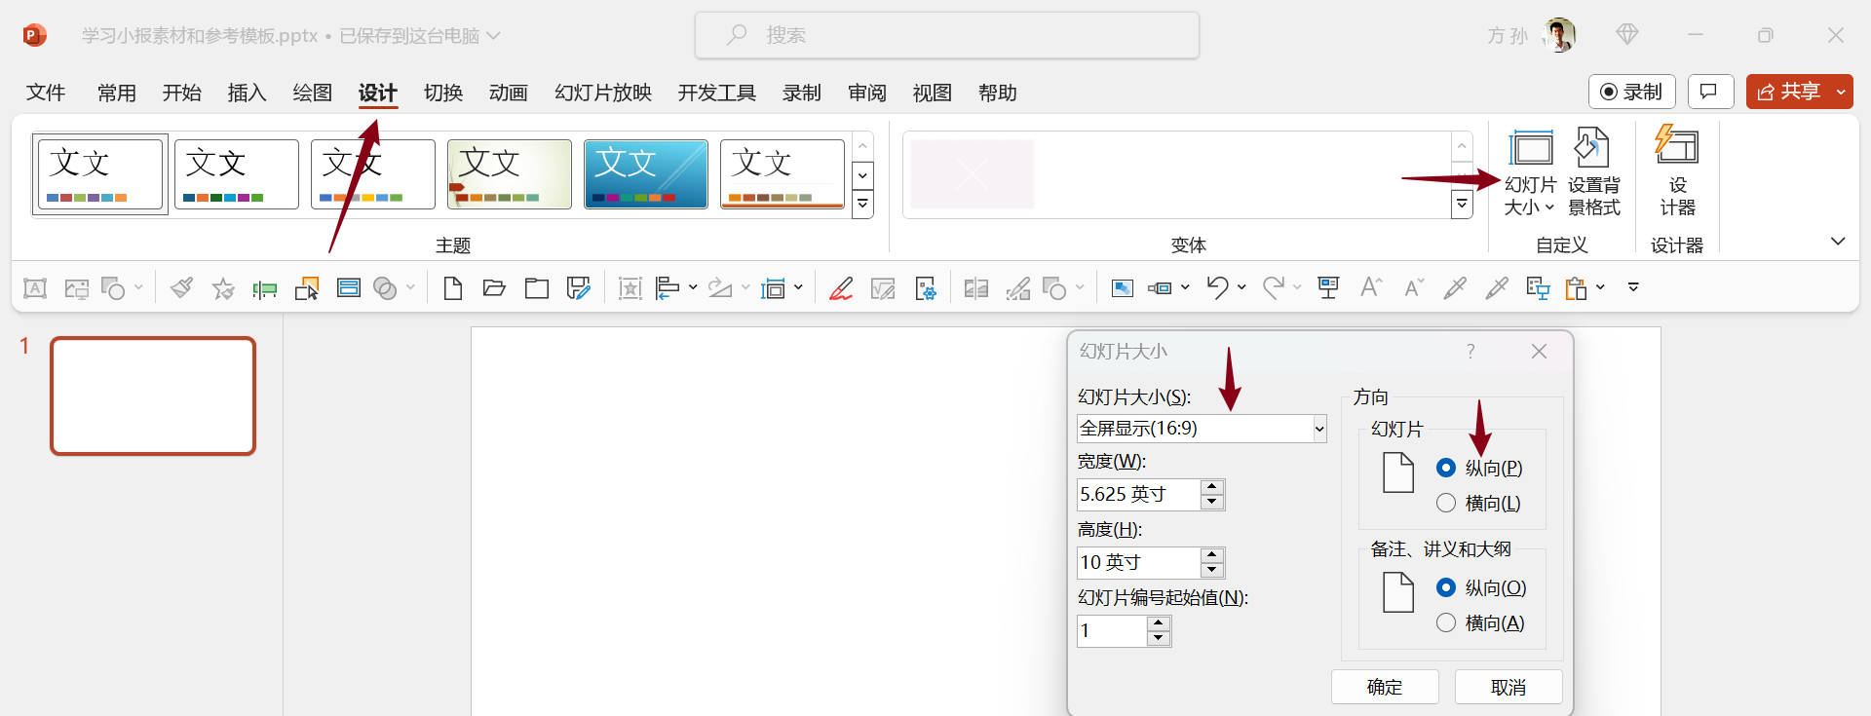Click the format painter brush icon
This screenshot has height=716, width=1871.
181,288
